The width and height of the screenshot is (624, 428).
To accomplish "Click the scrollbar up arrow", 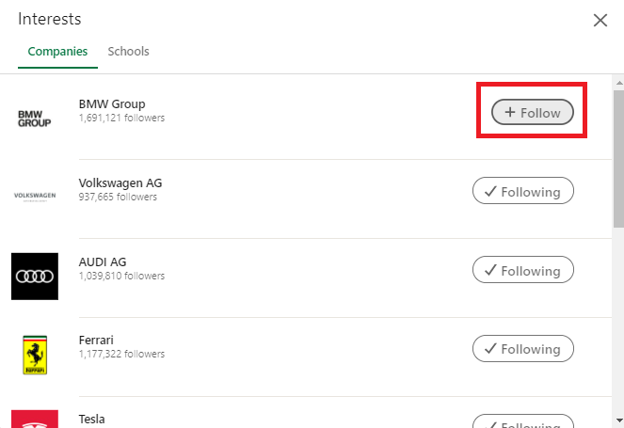I will coord(619,83).
